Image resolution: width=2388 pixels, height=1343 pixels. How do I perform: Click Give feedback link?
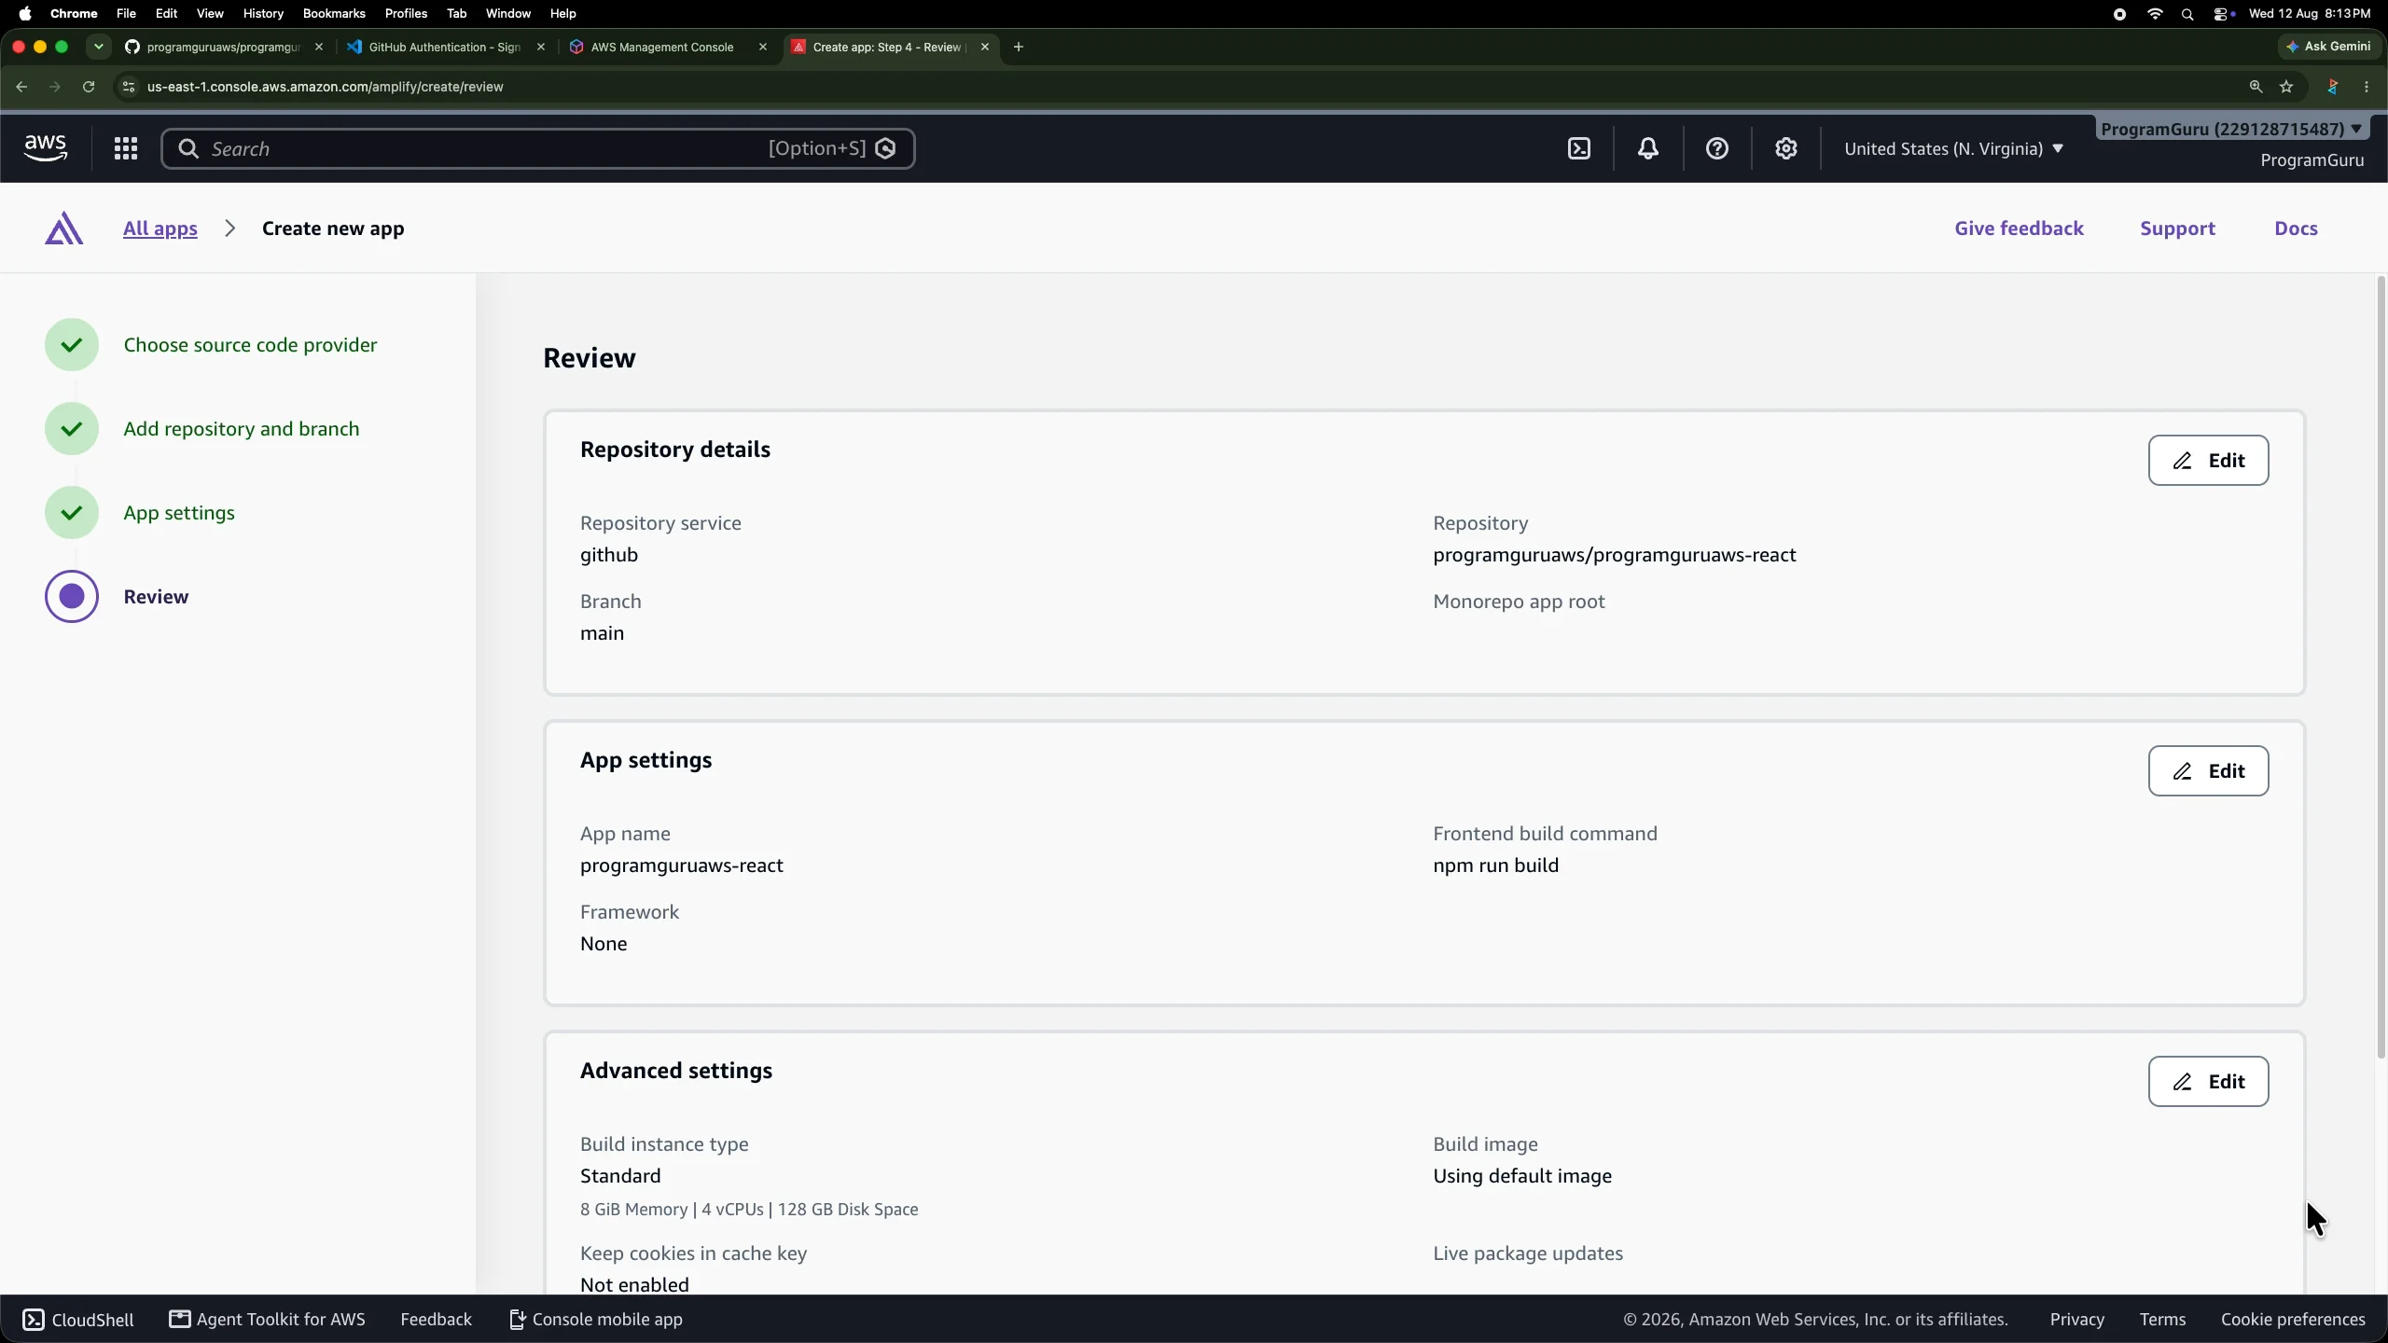[x=2019, y=228]
